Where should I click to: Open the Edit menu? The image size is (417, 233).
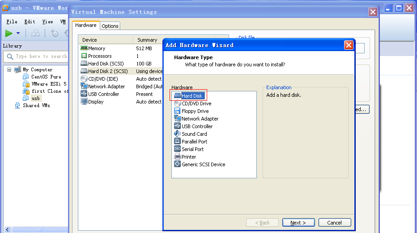point(30,22)
